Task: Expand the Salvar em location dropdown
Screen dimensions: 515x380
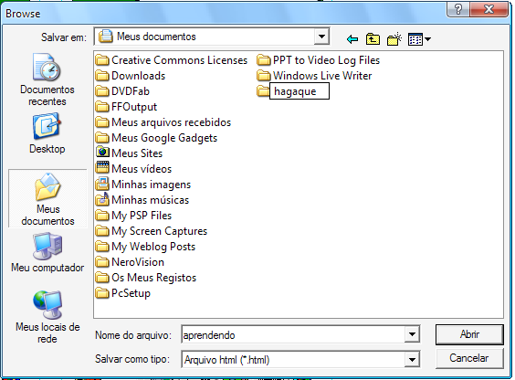Action: (x=321, y=37)
